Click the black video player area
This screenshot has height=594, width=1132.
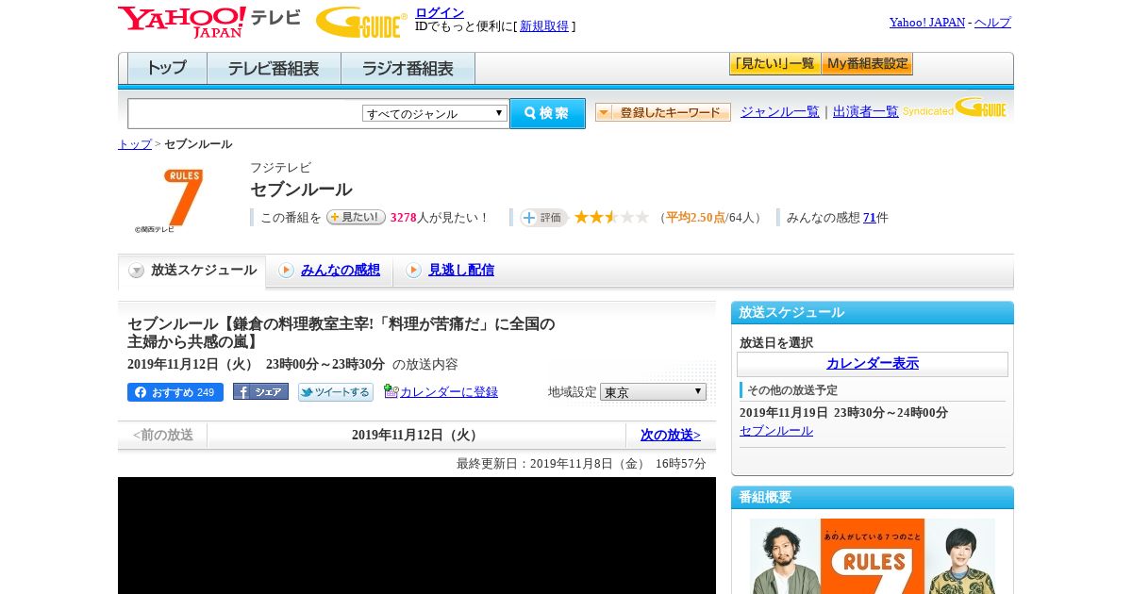click(x=417, y=536)
